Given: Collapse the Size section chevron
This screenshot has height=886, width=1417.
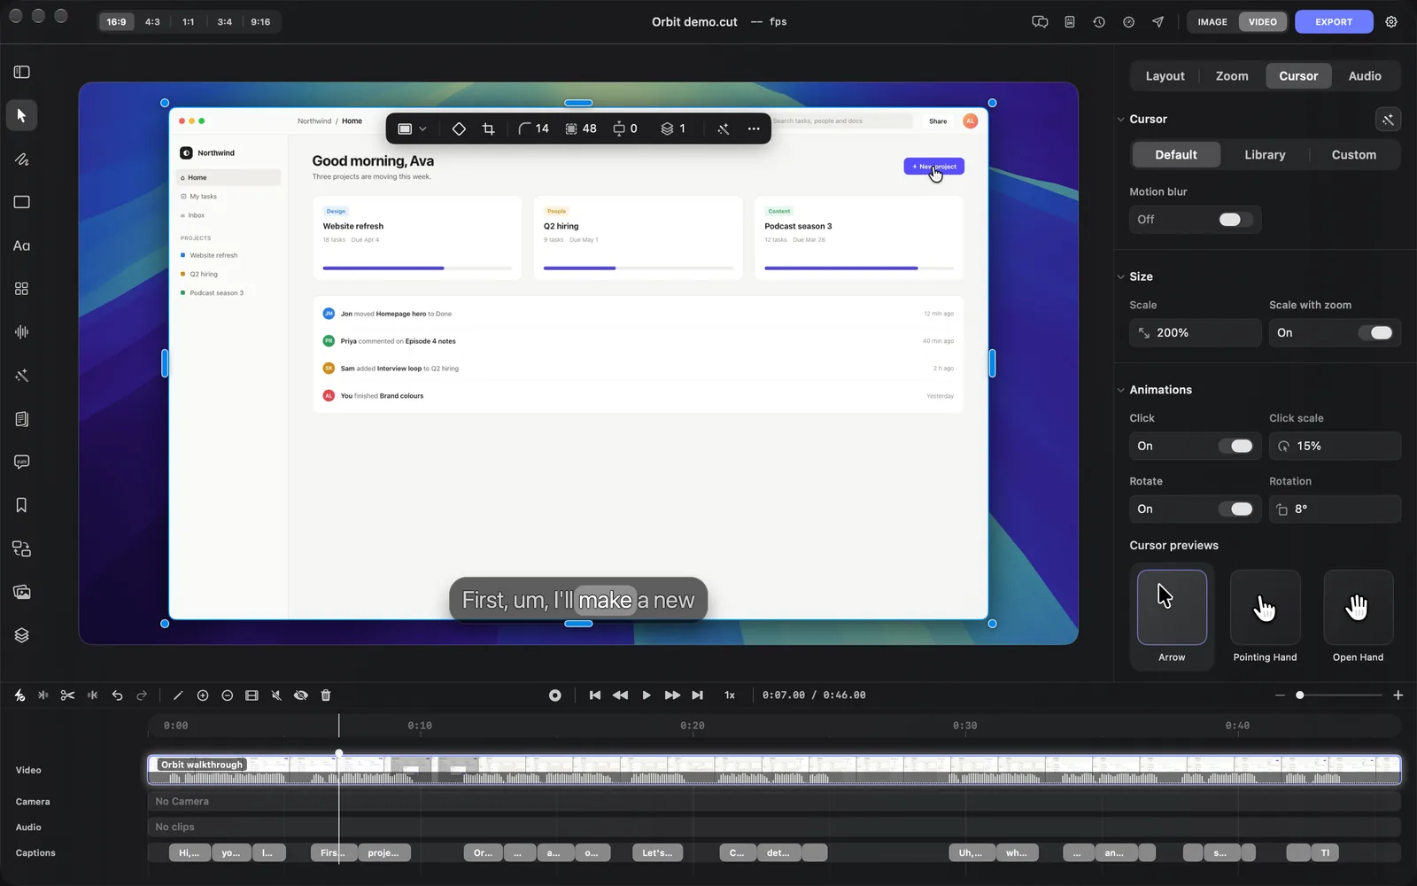Looking at the screenshot, I should click(x=1120, y=276).
